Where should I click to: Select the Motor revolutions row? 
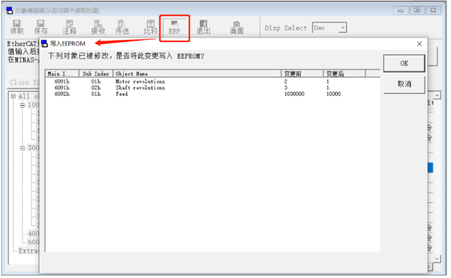(x=212, y=81)
